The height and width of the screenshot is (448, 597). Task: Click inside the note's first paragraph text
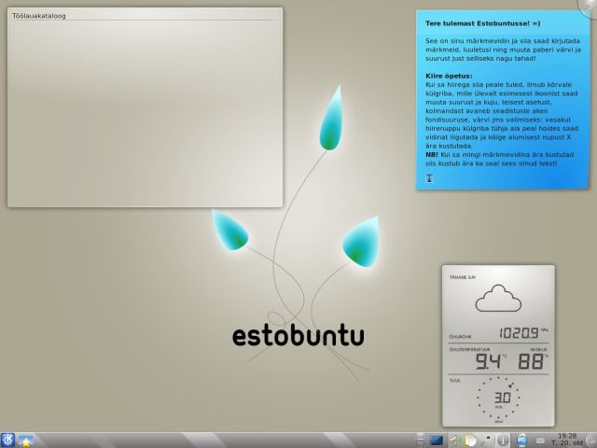point(503,49)
